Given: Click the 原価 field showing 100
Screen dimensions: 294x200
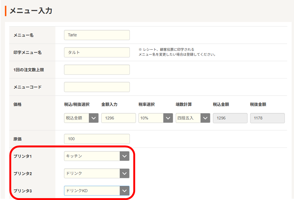Looking at the screenshot, I should click(x=97, y=139).
